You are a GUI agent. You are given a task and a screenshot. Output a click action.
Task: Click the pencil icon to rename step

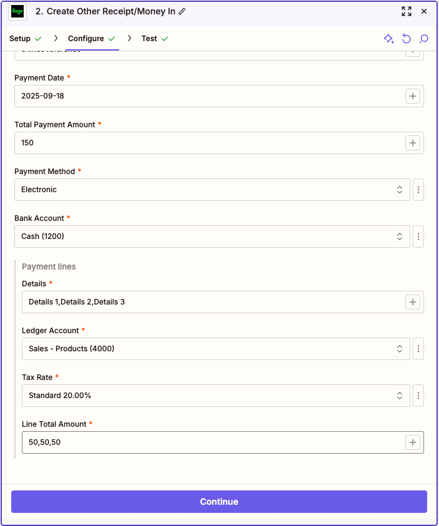click(182, 11)
